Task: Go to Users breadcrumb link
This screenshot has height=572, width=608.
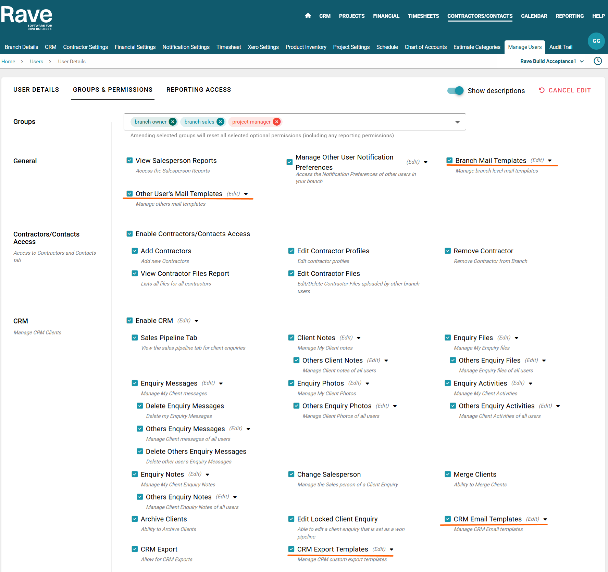Action: tap(37, 62)
